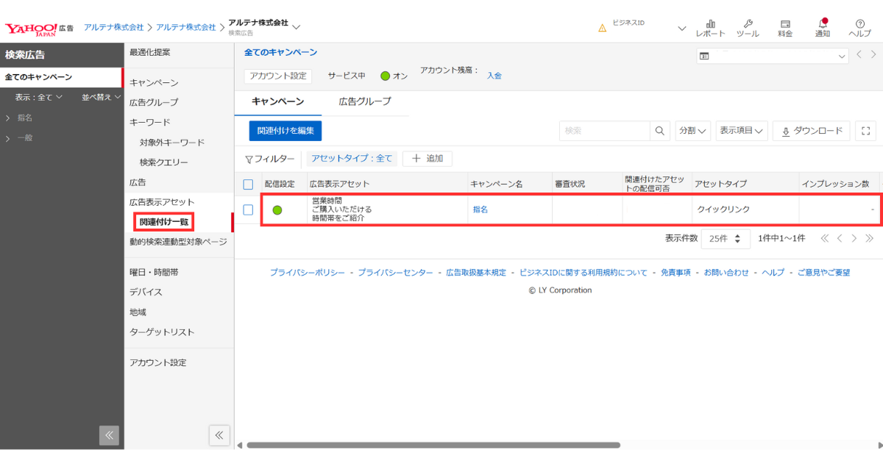The image size is (883, 463).
Task: Click the ＋追加 filter button
Action: coord(428,158)
